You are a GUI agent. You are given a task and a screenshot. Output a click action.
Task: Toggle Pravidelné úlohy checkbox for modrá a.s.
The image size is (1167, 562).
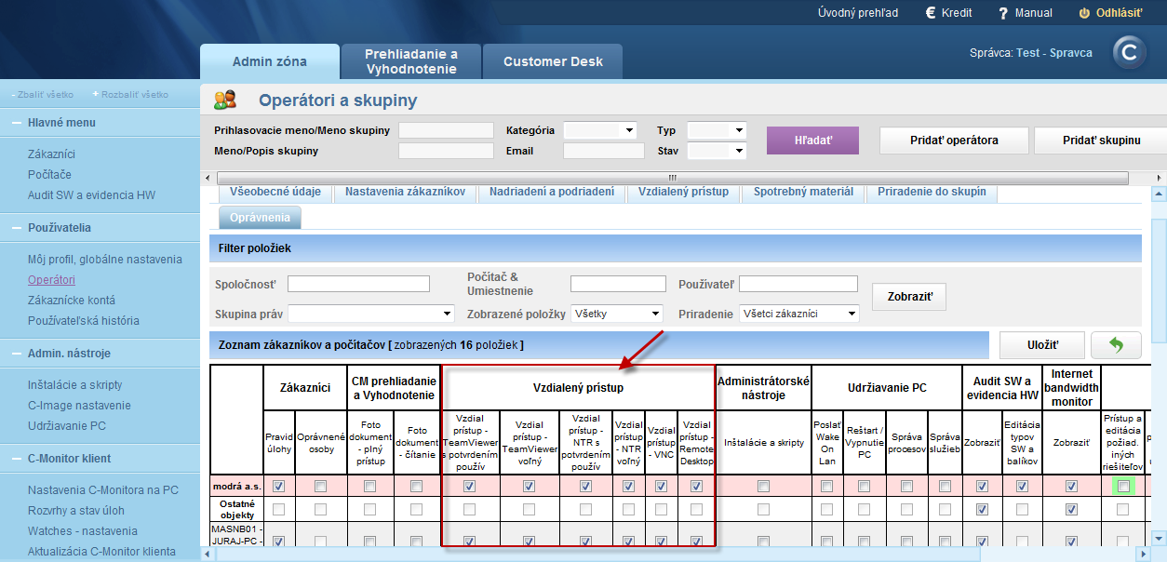(x=278, y=486)
